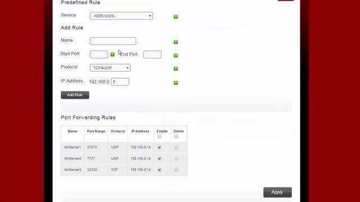Click the IP Address column header

point(140,131)
